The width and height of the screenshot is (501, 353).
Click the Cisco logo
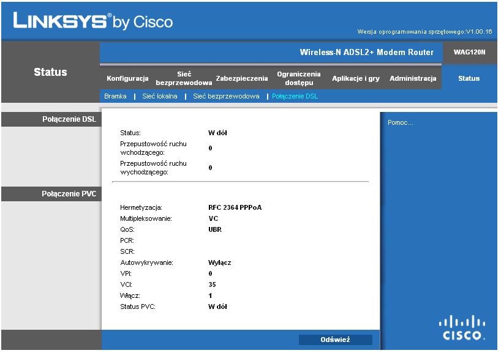[462, 327]
